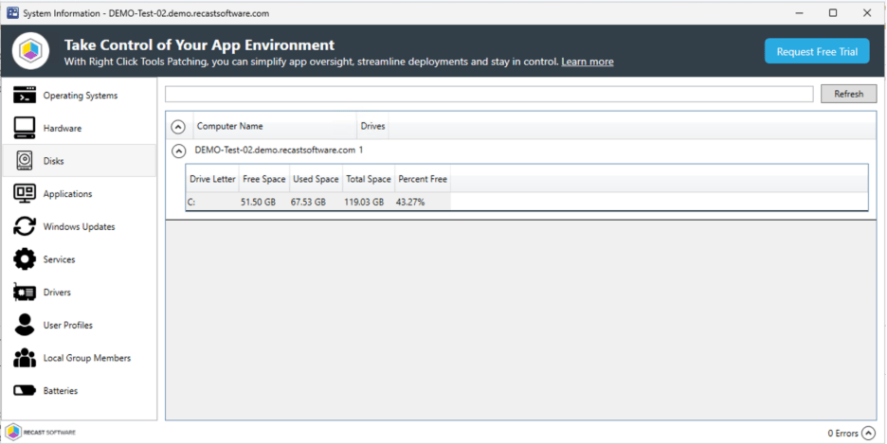Screen dimensions: 887x444
Task: Click the Drivers card icon
Action: click(25, 293)
